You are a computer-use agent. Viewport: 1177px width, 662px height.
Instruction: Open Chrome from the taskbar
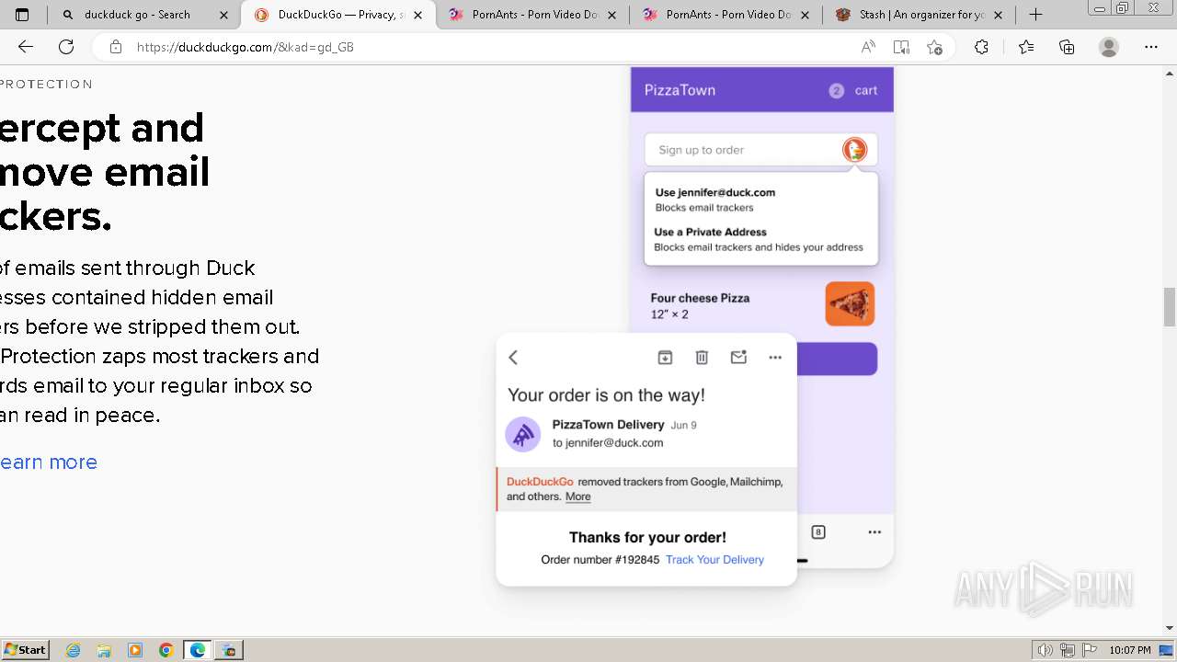tap(166, 650)
